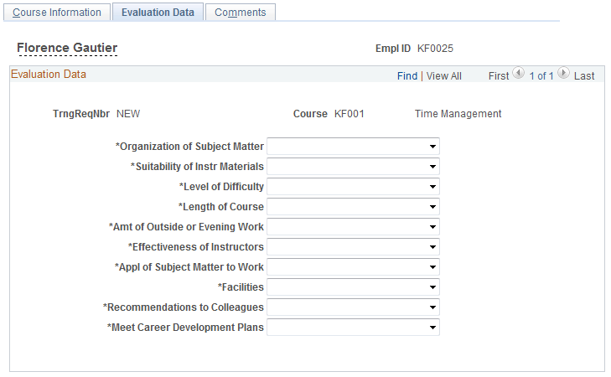Click the View All link
This screenshot has width=611, height=377.
coord(444,76)
